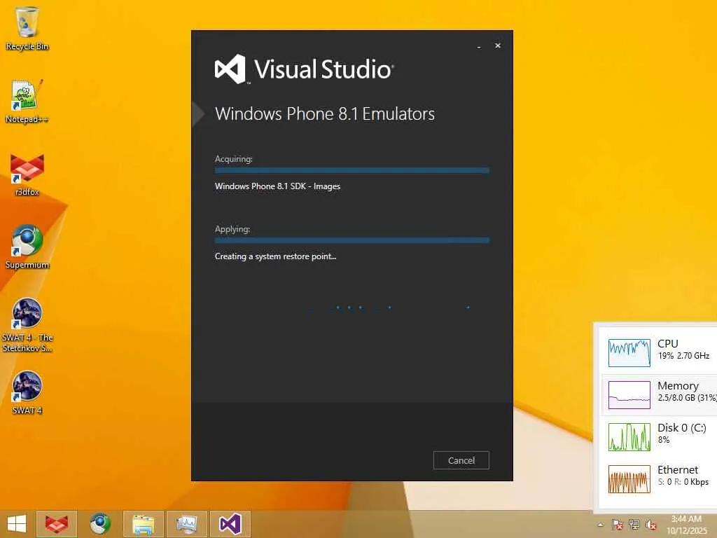Select CPU in Task Manager performance list
The height and width of the screenshot is (538, 717).
click(658, 353)
